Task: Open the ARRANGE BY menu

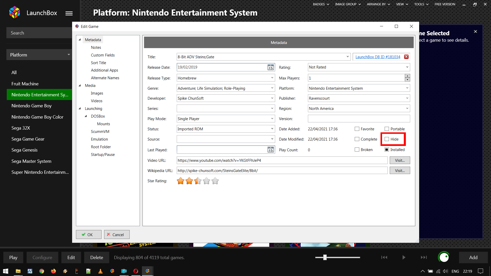Action: [x=378, y=4]
